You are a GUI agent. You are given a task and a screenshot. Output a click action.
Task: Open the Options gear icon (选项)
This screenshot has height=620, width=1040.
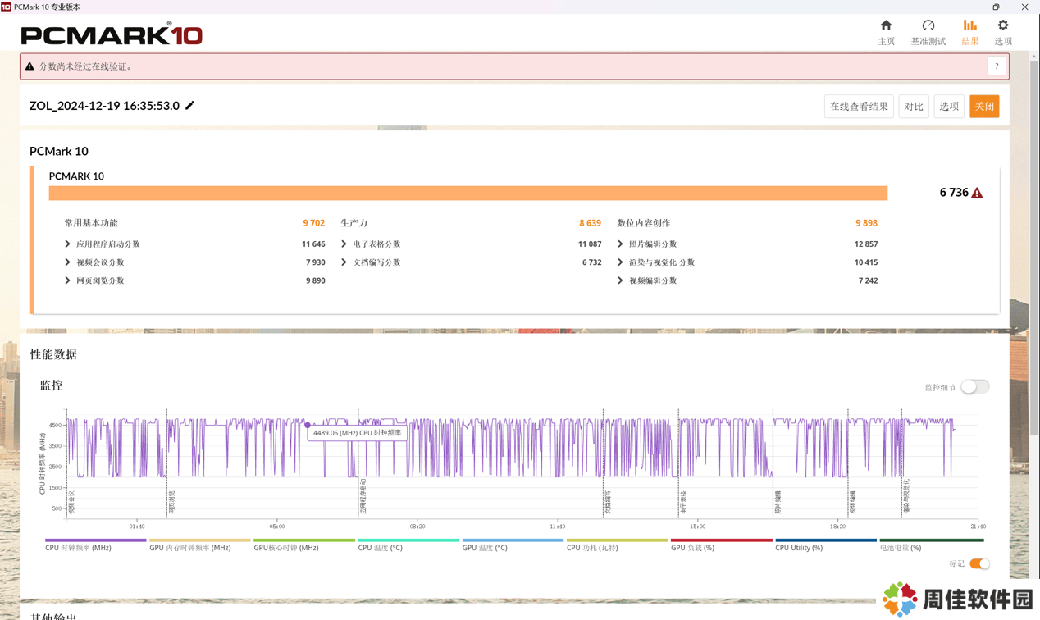pos(1002,26)
